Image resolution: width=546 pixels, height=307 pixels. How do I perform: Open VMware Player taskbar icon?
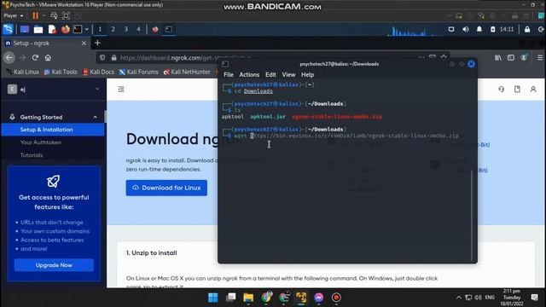301,298
